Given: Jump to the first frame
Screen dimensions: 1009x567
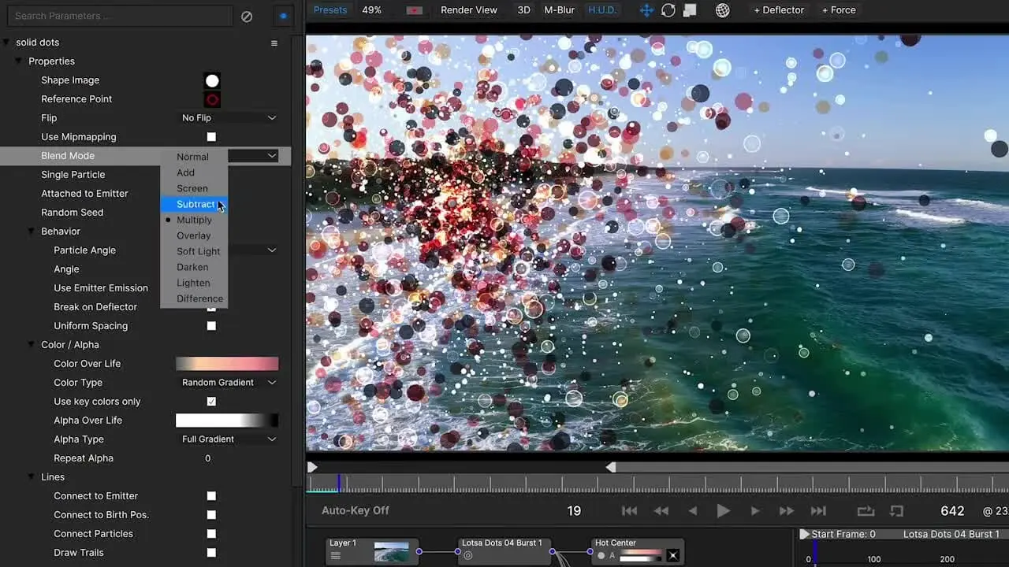Looking at the screenshot, I should point(629,511).
